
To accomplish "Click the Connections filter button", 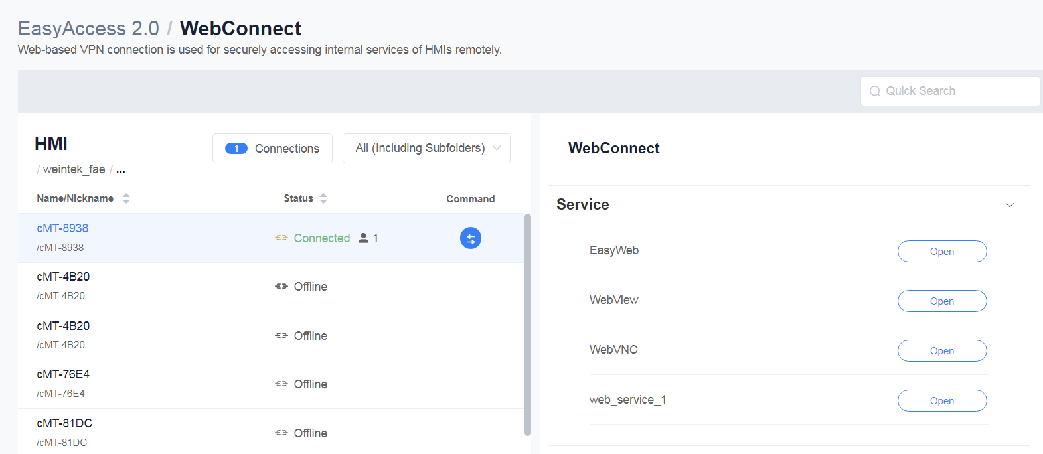I will [272, 148].
